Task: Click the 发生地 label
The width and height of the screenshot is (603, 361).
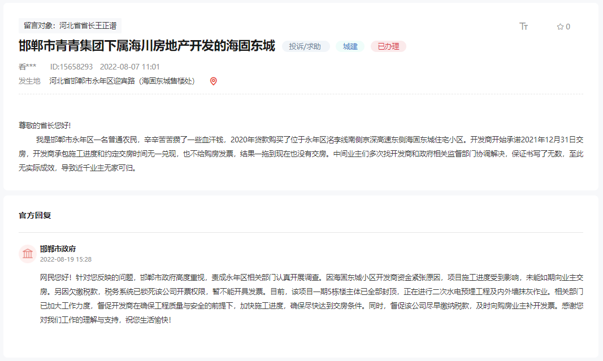Action: [29, 81]
